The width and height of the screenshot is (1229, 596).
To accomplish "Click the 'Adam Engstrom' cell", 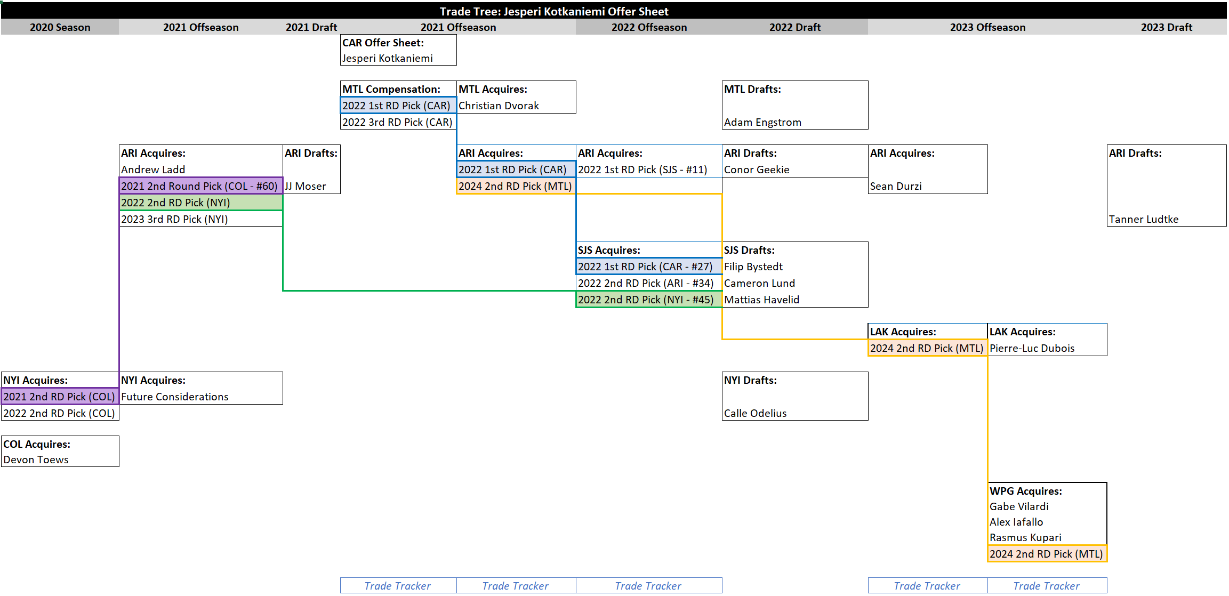I will coord(795,122).
